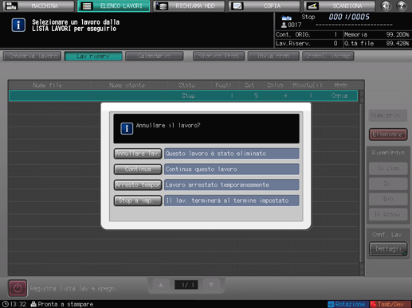The height and width of the screenshot is (308, 412).
Task: Click the Giù reorder button
Action: coord(388,199)
